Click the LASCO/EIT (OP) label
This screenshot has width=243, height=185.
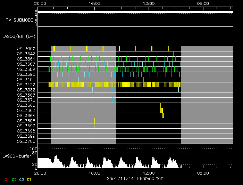[x=19, y=36]
